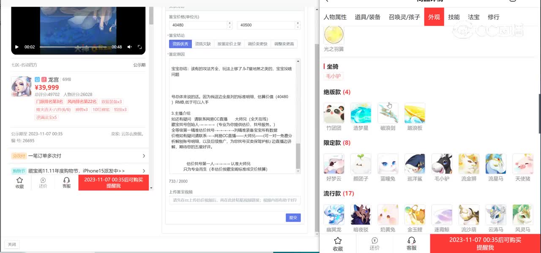Enter fullscreen mode for the video
Screen dimensions: 541x253
[139, 47]
